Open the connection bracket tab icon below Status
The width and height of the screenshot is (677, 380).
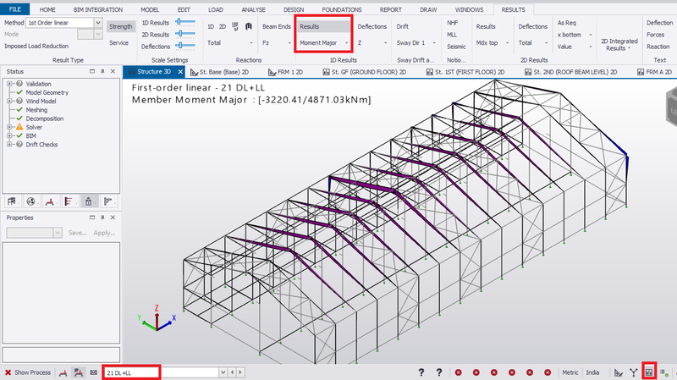(x=108, y=201)
